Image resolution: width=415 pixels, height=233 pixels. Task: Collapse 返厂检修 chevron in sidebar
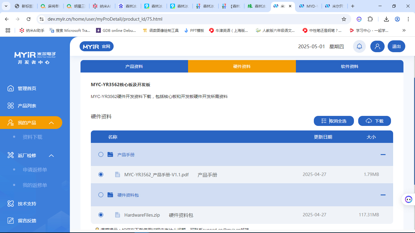51,156
